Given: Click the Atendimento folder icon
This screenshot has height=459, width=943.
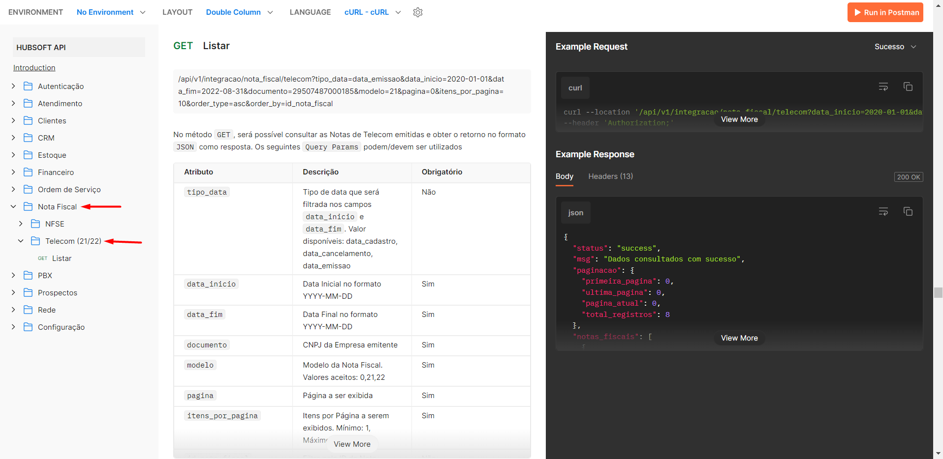Looking at the screenshot, I should 28,103.
